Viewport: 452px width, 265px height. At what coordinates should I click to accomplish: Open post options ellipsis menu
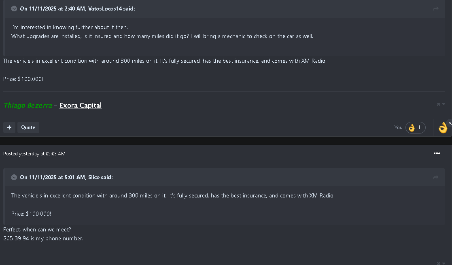coord(437,153)
